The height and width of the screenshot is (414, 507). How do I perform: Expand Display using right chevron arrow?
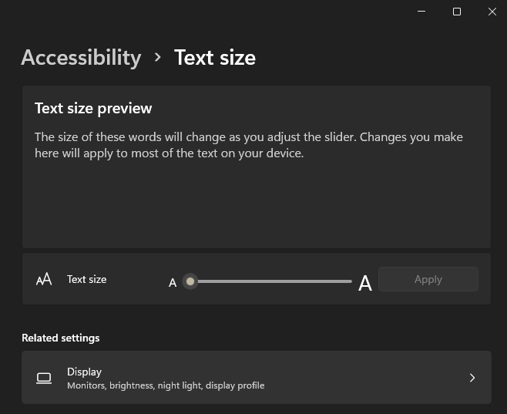coord(472,378)
